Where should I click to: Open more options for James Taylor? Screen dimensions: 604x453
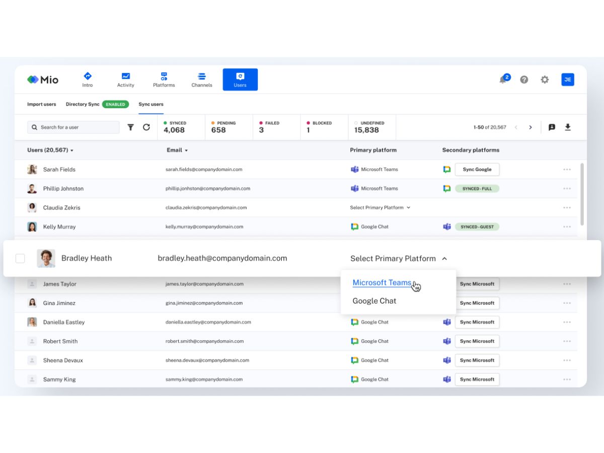tap(567, 284)
